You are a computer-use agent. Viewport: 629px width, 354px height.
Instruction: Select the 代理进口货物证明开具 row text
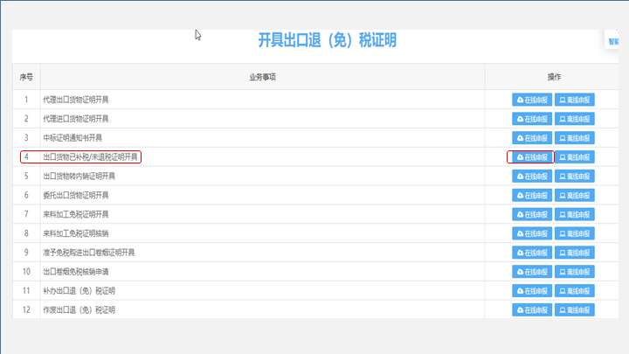[x=76, y=119]
